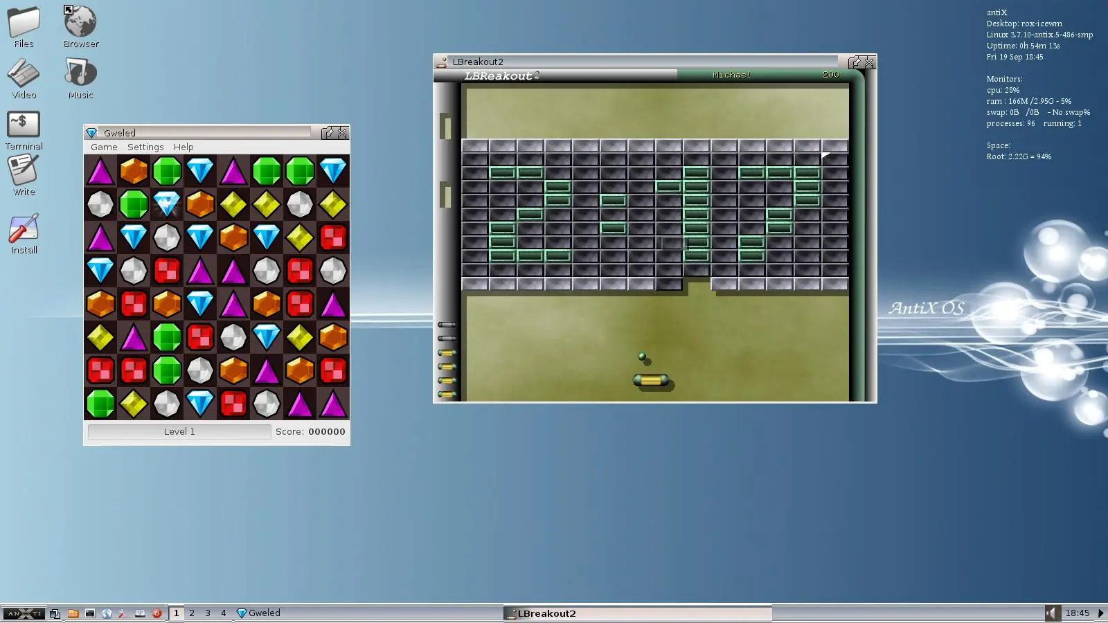Click the arrow at taskbar's right end
The width and height of the screenshot is (1108, 623).
coord(1101,613)
